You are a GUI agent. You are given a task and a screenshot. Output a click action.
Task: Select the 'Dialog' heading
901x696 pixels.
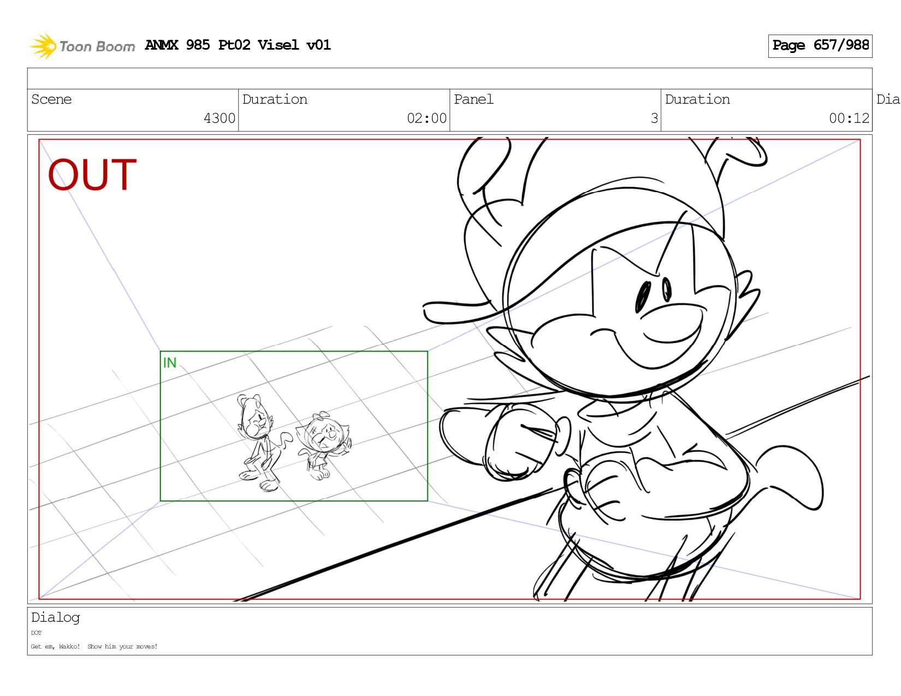tap(56, 617)
